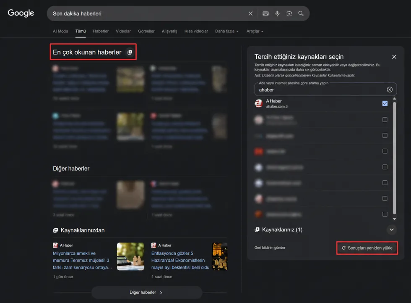Go to the Google logo homepage
The image size is (411, 303).
pos(21,13)
